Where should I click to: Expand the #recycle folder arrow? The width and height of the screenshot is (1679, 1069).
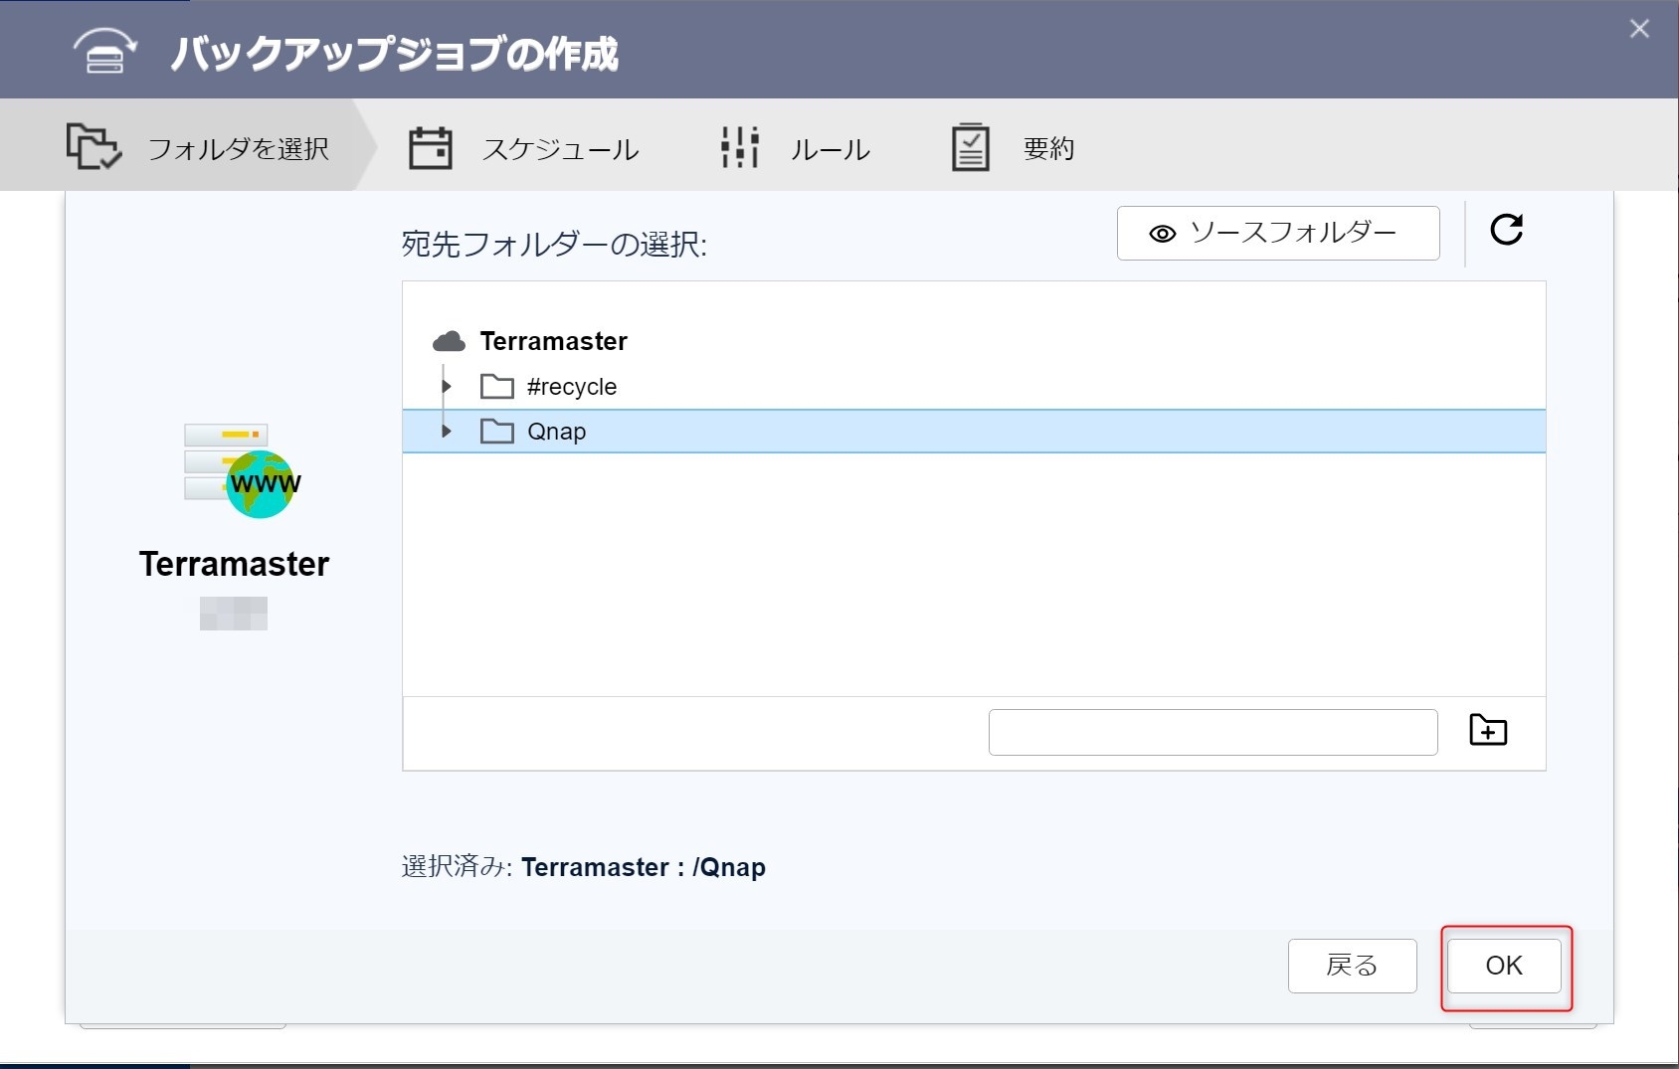tap(447, 387)
